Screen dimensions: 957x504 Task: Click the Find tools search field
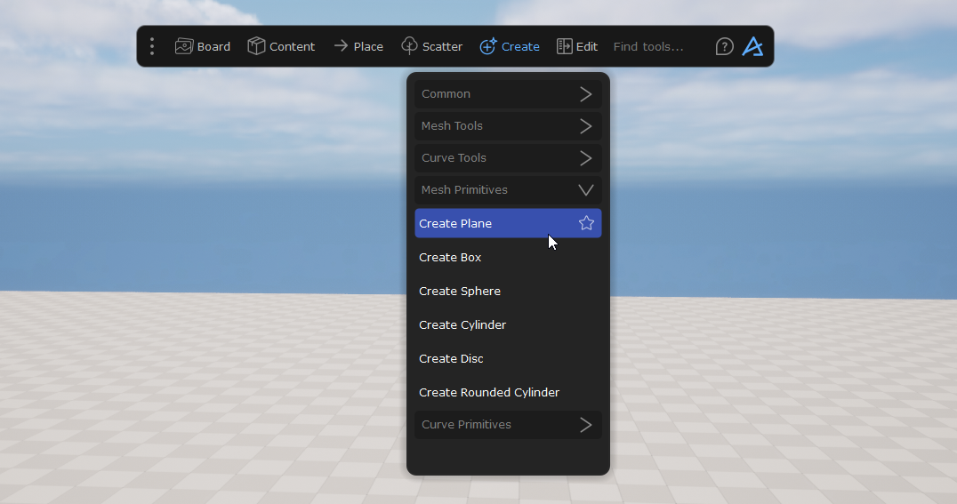click(x=654, y=46)
